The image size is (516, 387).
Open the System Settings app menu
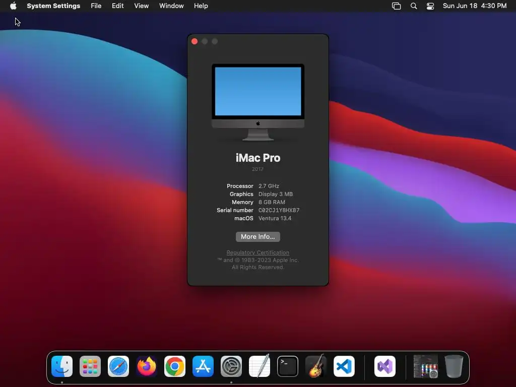click(x=53, y=6)
